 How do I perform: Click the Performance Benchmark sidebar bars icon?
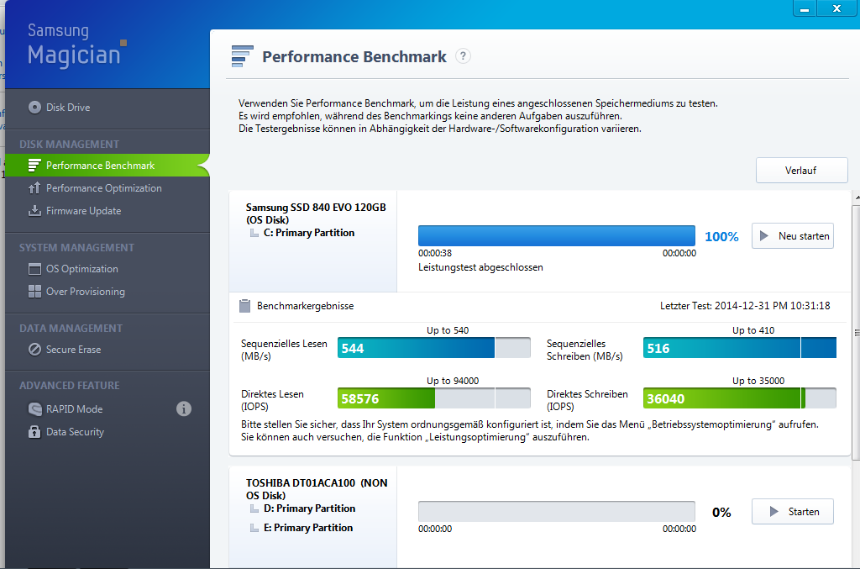click(34, 166)
